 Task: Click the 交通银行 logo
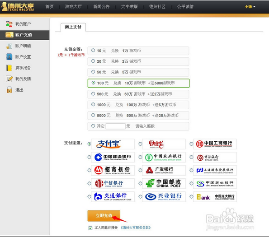click(113, 196)
